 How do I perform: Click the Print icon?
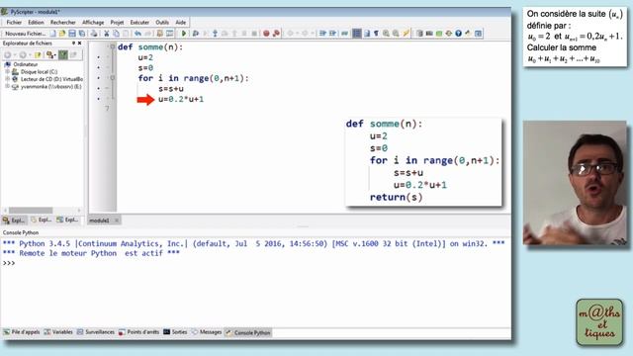[x=94, y=34]
